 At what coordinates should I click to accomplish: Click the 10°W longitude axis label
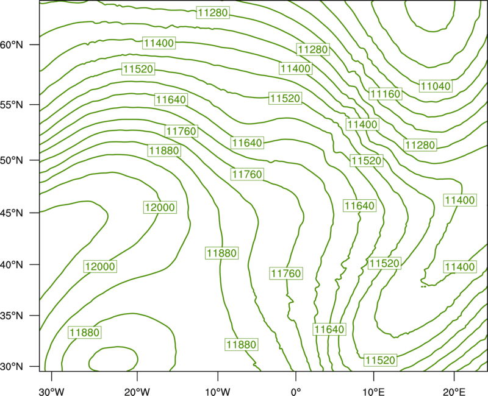point(217,392)
